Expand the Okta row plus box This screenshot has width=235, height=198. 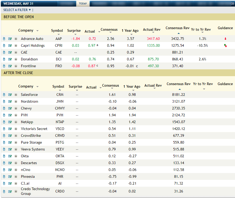click(16, 156)
